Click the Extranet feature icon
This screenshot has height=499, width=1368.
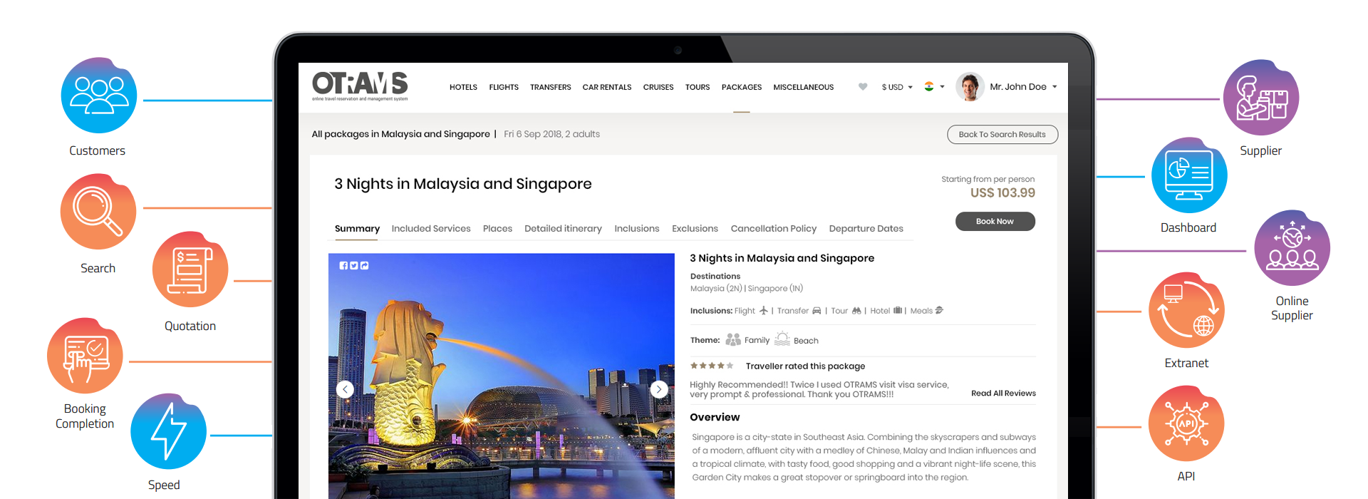(1186, 310)
